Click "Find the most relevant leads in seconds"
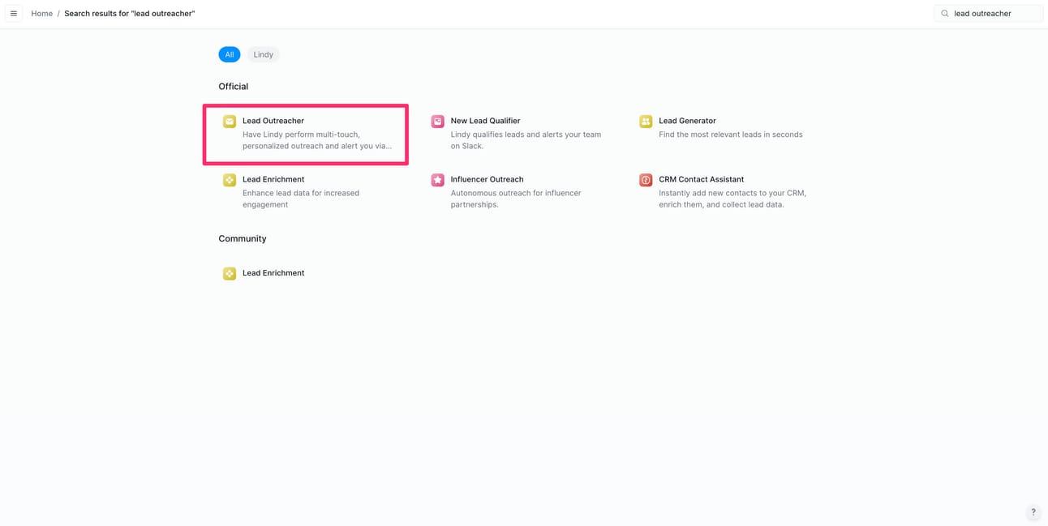This screenshot has height=526, width=1048. coord(731,135)
